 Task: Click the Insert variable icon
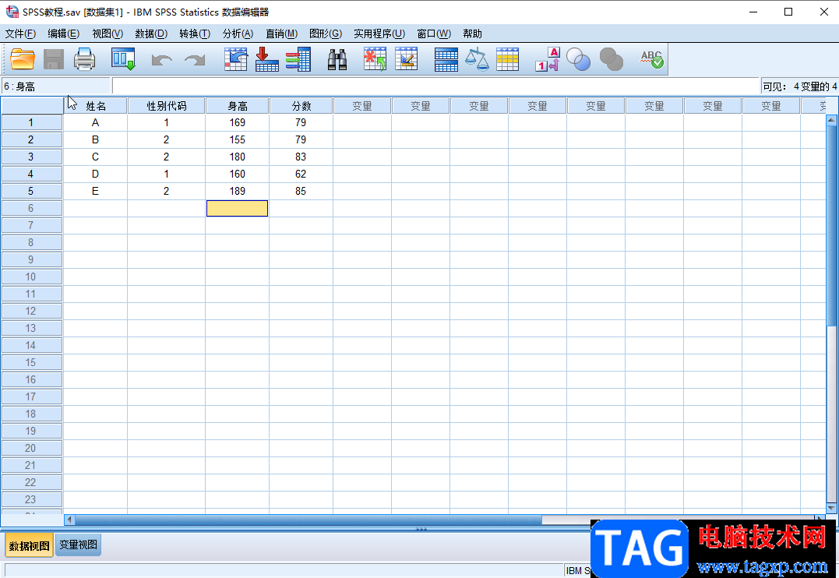pyautogui.click(x=406, y=59)
